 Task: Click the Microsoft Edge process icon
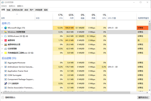click(x=5, y=28)
